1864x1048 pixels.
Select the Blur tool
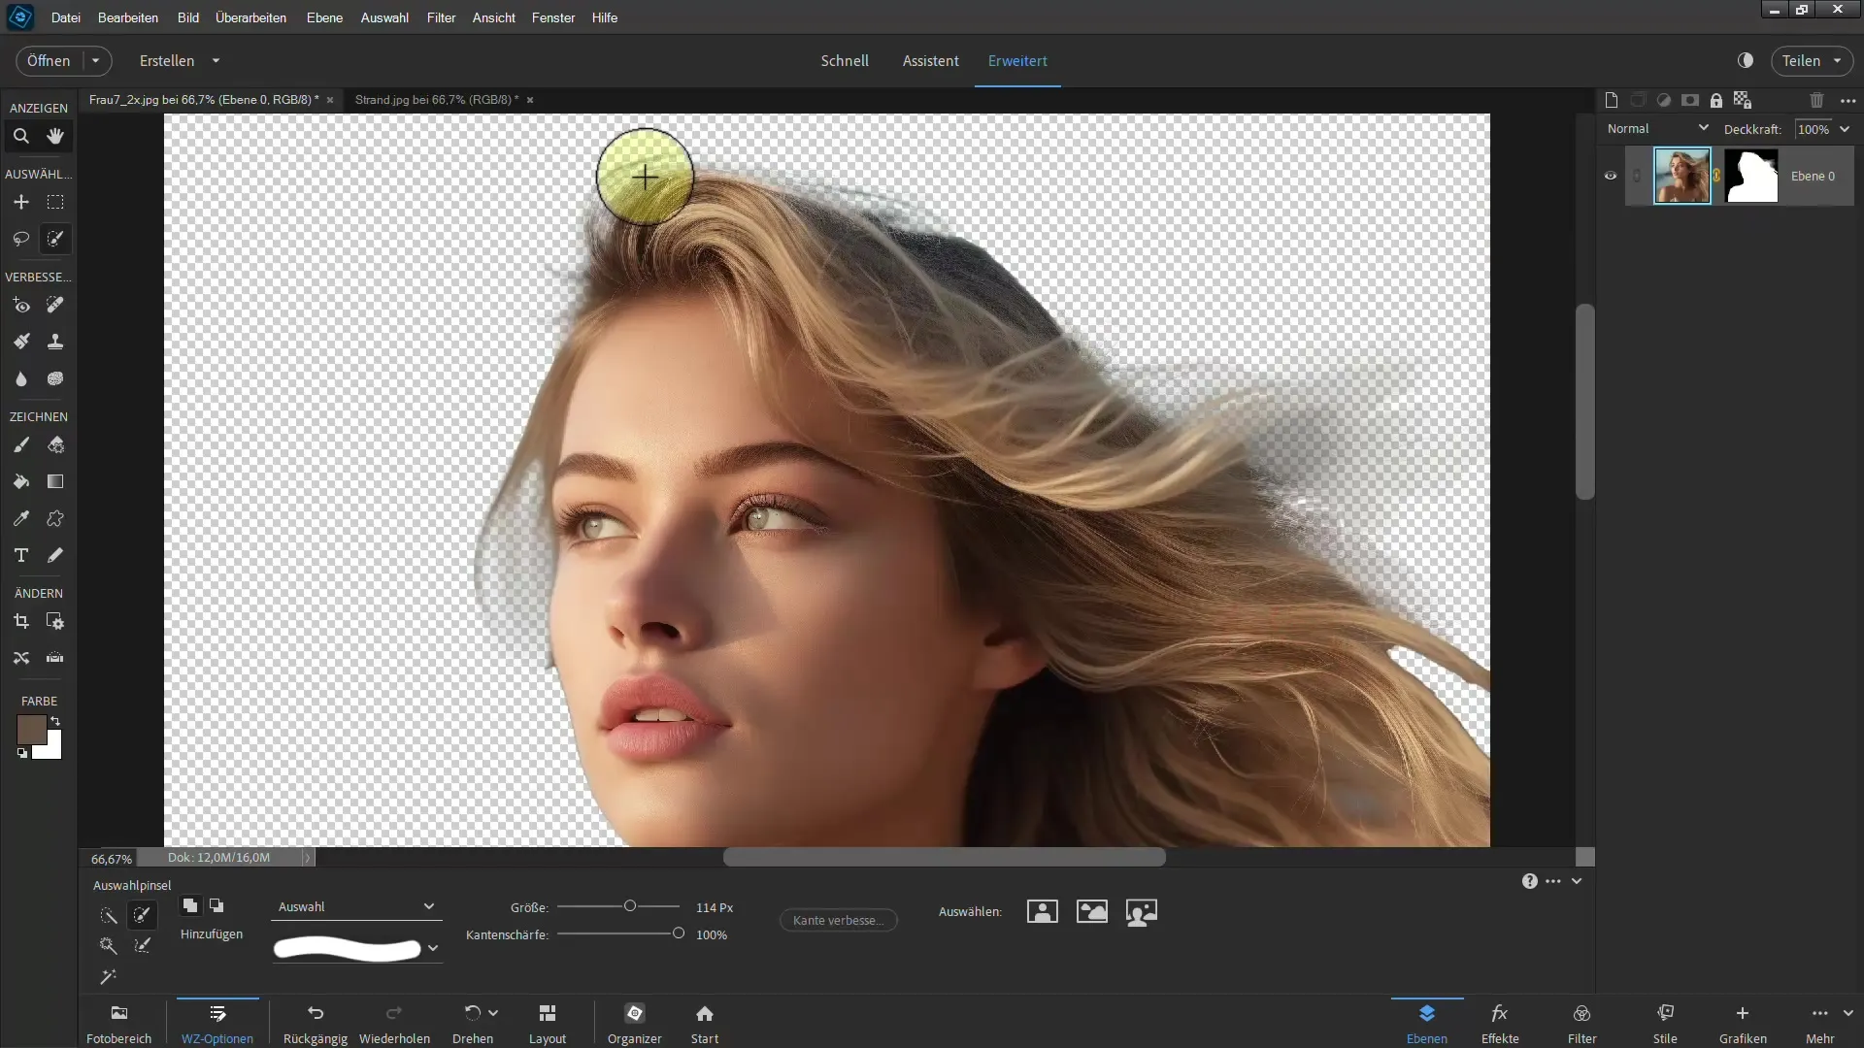(21, 378)
